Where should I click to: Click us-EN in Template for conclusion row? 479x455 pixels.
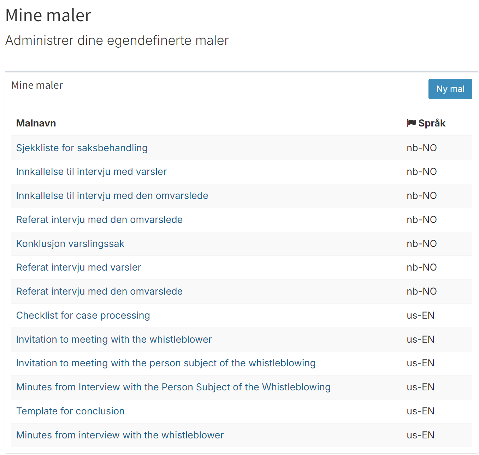pyautogui.click(x=420, y=411)
